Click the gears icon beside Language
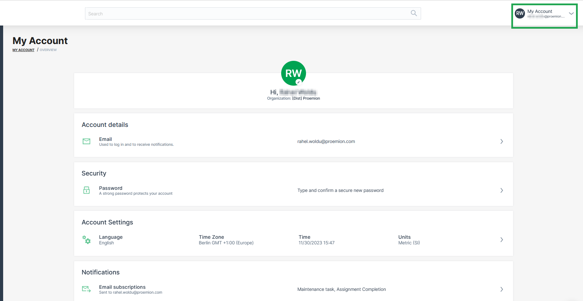The width and height of the screenshot is (583, 301). (x=86, y=239)
